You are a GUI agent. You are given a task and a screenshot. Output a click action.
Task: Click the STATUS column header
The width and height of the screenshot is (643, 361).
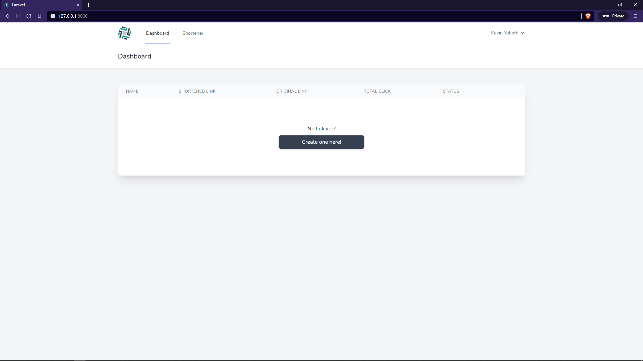(451, 91)
